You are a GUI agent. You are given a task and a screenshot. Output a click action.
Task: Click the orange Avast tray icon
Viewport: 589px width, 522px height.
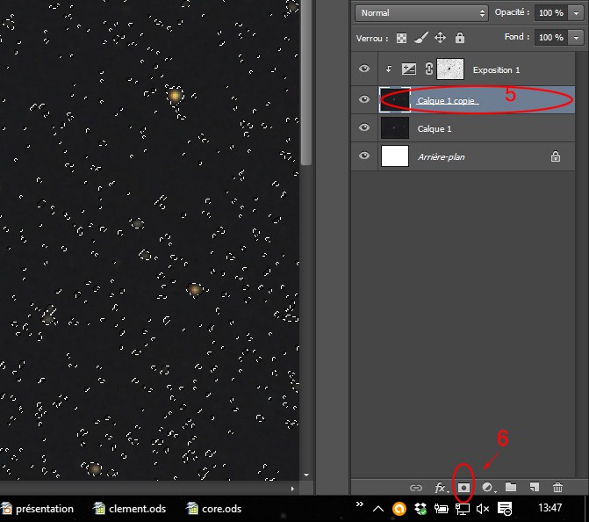(x=399, y=509)
